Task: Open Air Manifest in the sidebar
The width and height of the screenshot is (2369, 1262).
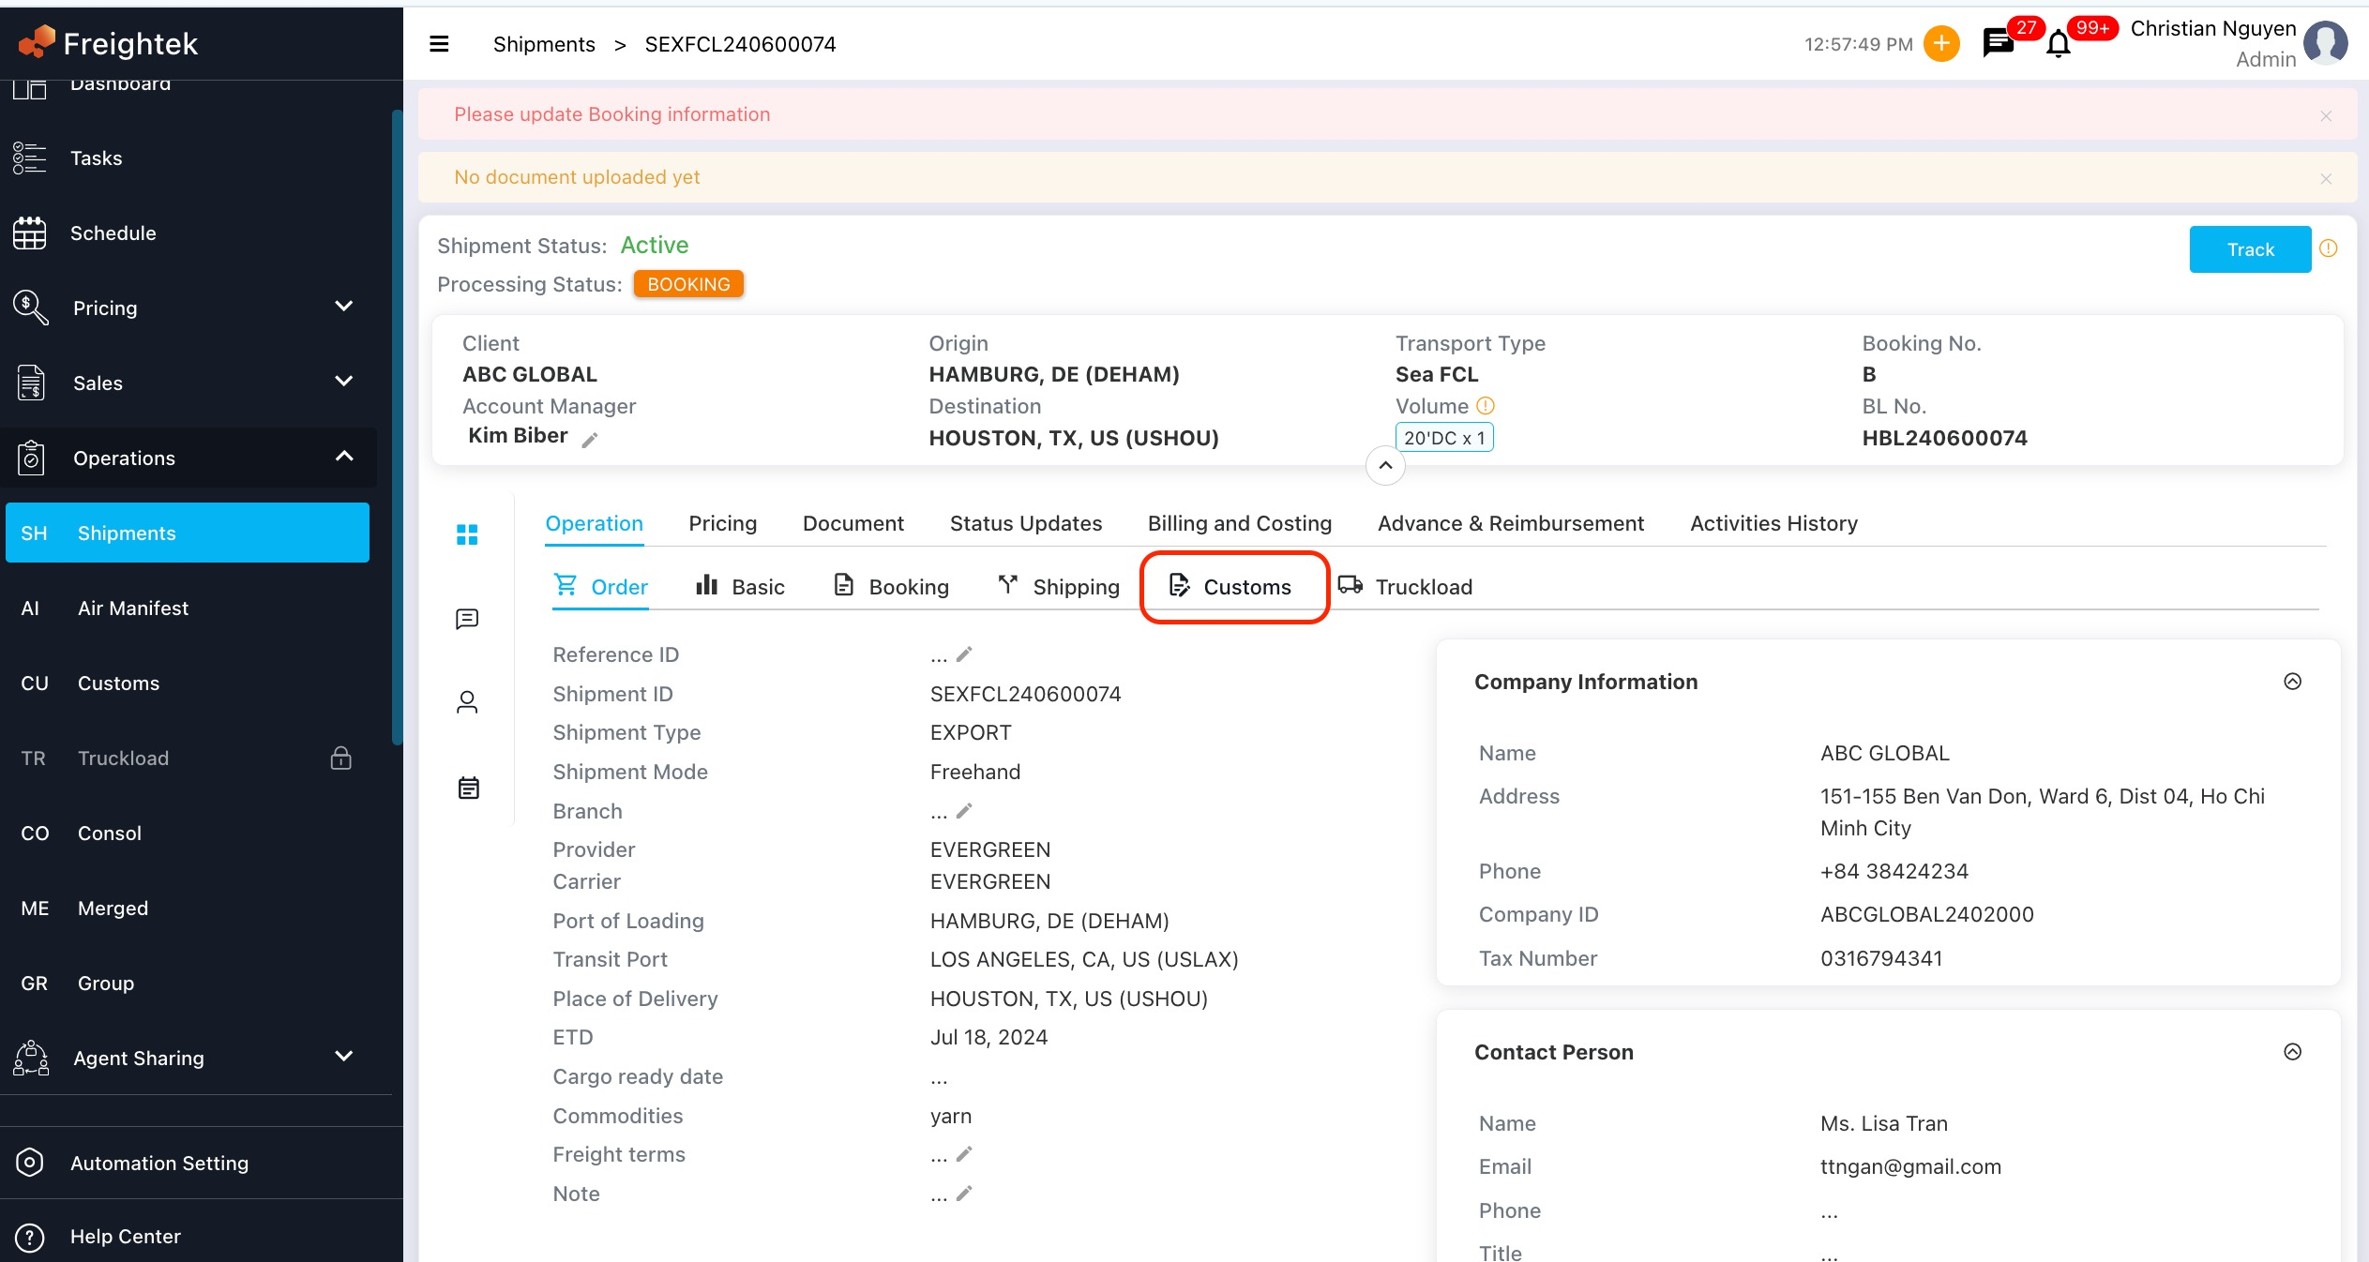Action: coord(133,608)
